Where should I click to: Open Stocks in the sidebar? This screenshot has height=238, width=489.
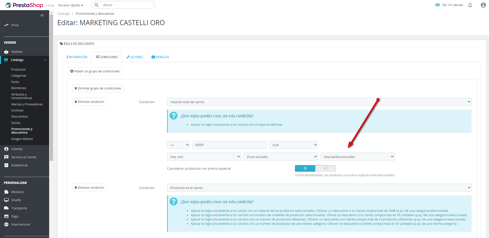coord(16,123)
